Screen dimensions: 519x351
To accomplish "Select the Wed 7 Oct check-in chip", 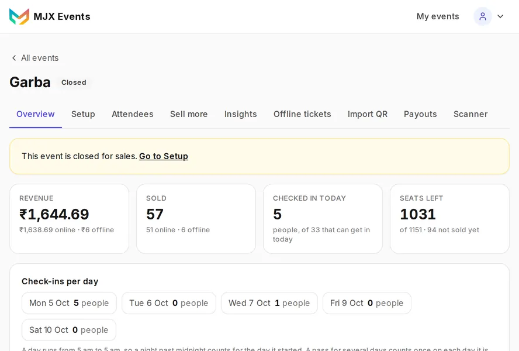I will [x=269, y=303].
